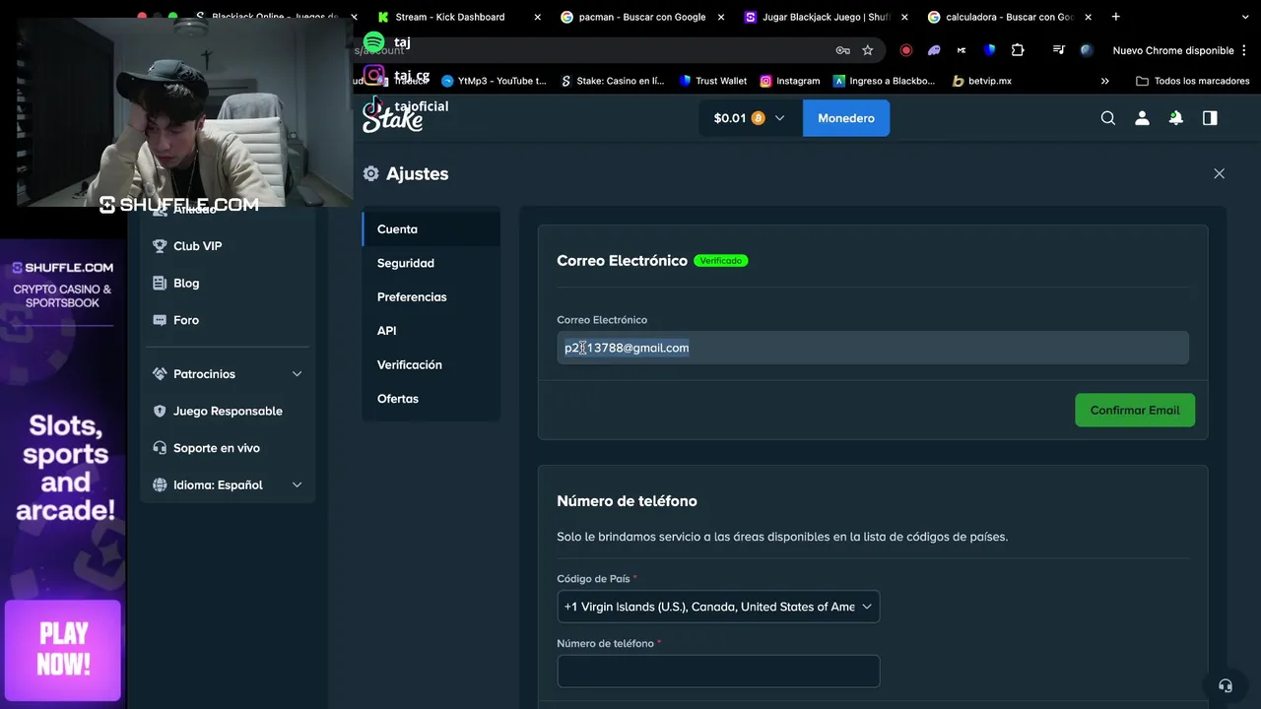Select the Cuenta settings tab

pyautogui.click(x=431, y=228)
